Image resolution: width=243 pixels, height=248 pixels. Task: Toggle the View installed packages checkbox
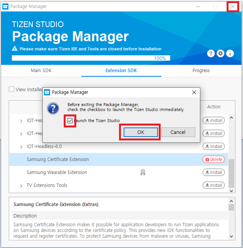tap(11, 89)
